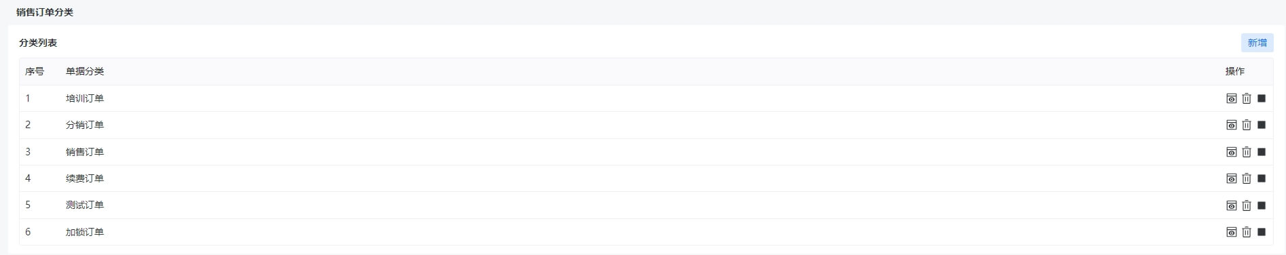The width and height of the screenshot is (1286, 255).
Task: Open view icon for 续费订单
Action: 1231,178
